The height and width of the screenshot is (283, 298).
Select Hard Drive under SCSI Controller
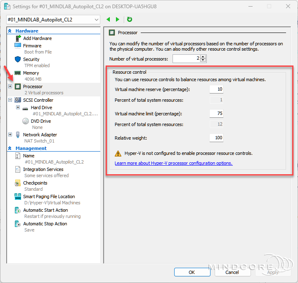[x=41, y=108]
